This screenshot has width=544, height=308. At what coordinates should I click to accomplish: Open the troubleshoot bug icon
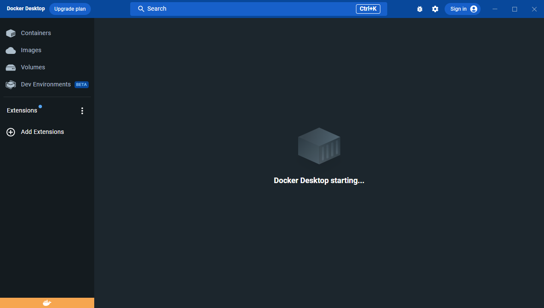[420, 9]
